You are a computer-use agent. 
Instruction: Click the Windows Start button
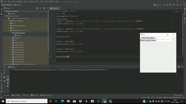3,101
